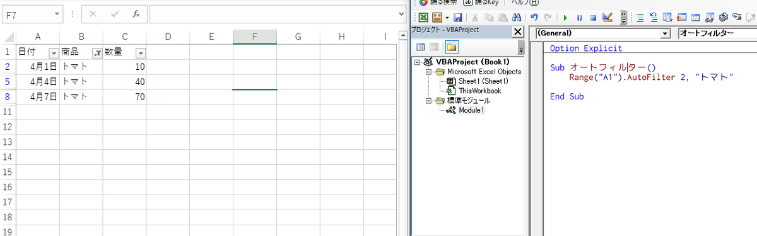
Task: Select row 5 header in Excel
Action: (8, 82)
